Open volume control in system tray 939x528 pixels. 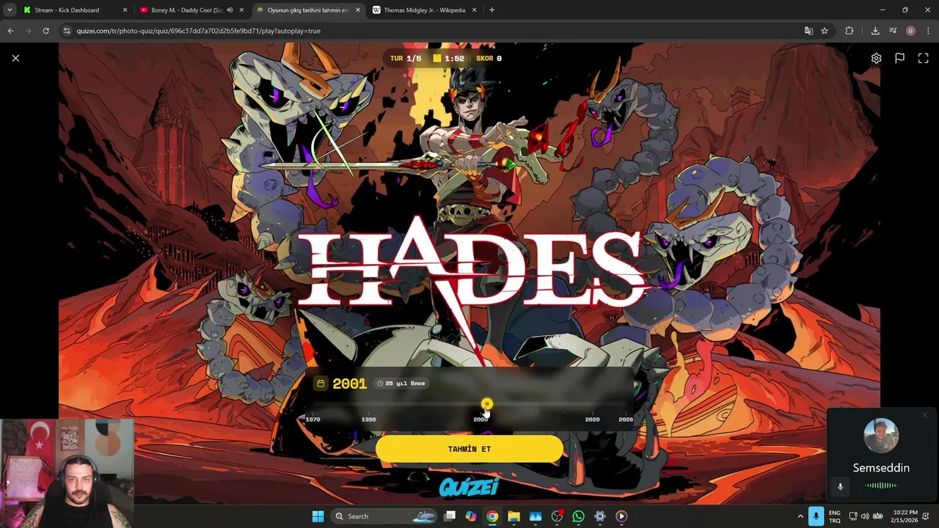(x=865, y=516)
